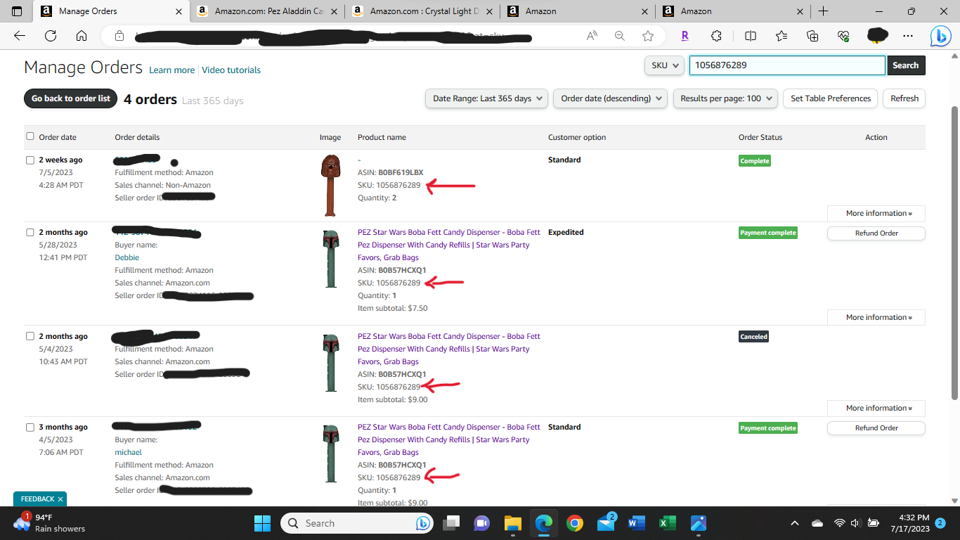The height and width of the screenshot is (540, 960).
Task: Open the video chat app on taskbar
Action: (482, 523)
